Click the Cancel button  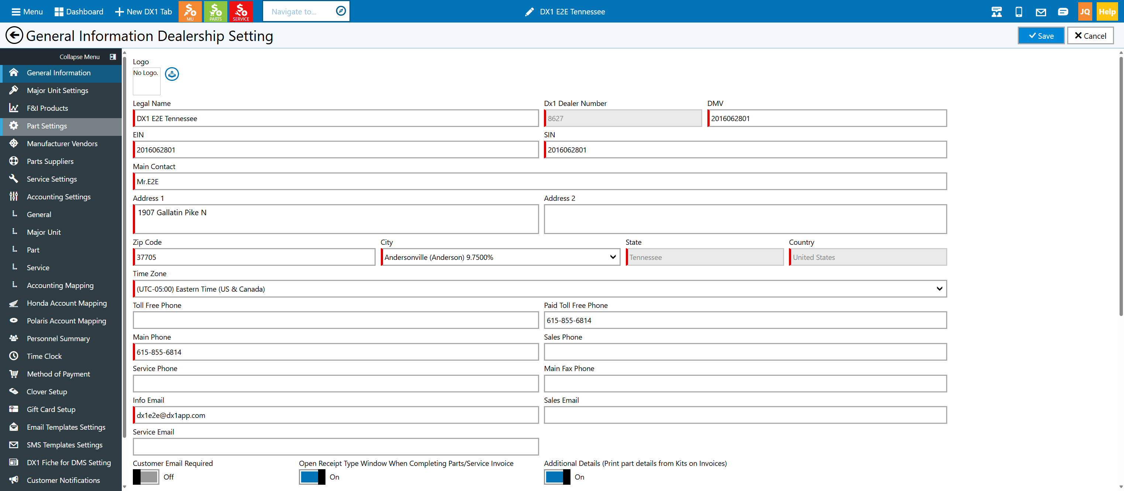pos(1090,36)
